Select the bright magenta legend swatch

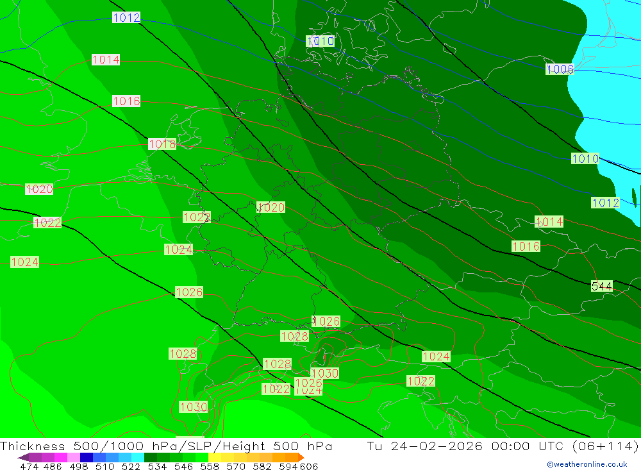(60, 457)
